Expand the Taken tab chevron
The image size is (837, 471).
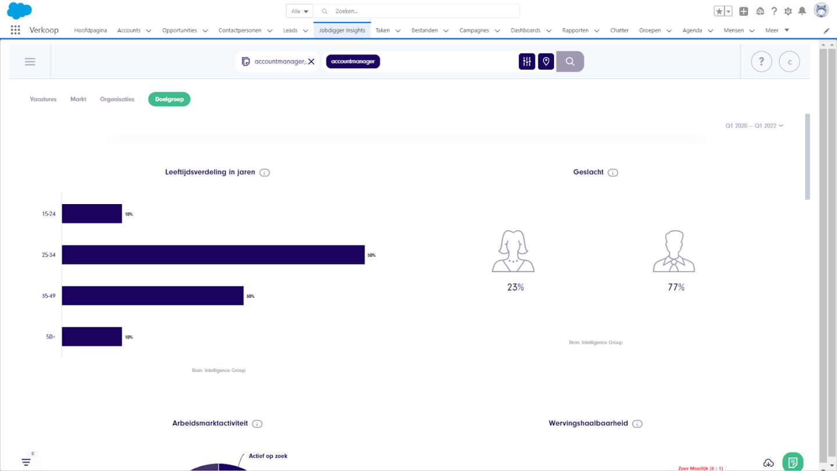click(x=398, y=31)
